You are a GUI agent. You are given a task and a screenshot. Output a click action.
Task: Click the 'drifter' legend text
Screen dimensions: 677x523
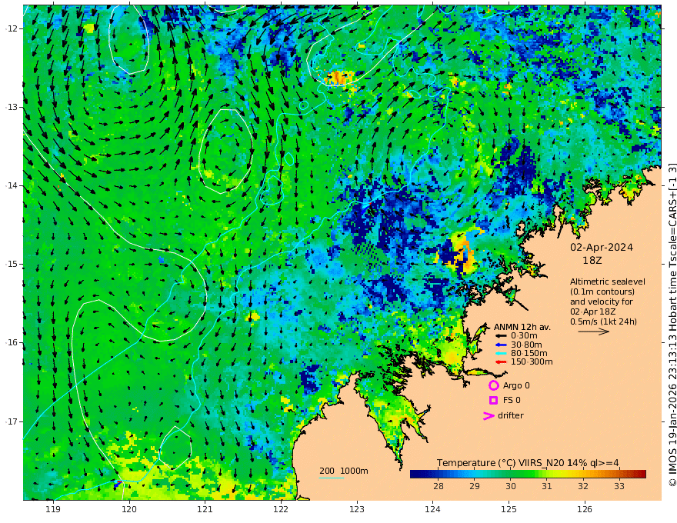pos(511,415)
